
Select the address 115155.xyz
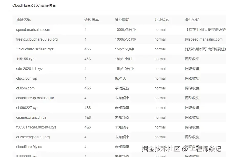[x=25, y=59]
